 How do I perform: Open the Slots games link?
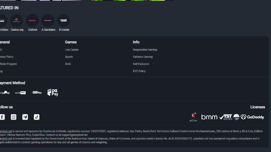click(x=68, y=64)
